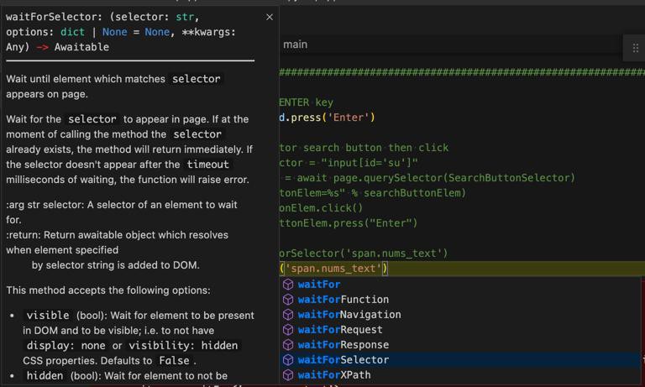Image resolution: width=645 pixels, height=387 pixels.
Task: Click the "timeout" code term in the documentation
Action: coord(207,165)
